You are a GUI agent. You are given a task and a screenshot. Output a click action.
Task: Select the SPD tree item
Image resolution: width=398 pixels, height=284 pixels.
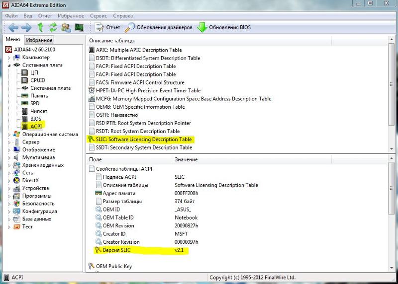pyautogui.click(x=35, y=103)
